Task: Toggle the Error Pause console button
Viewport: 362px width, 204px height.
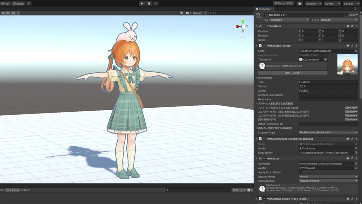Action: point(12,190)
